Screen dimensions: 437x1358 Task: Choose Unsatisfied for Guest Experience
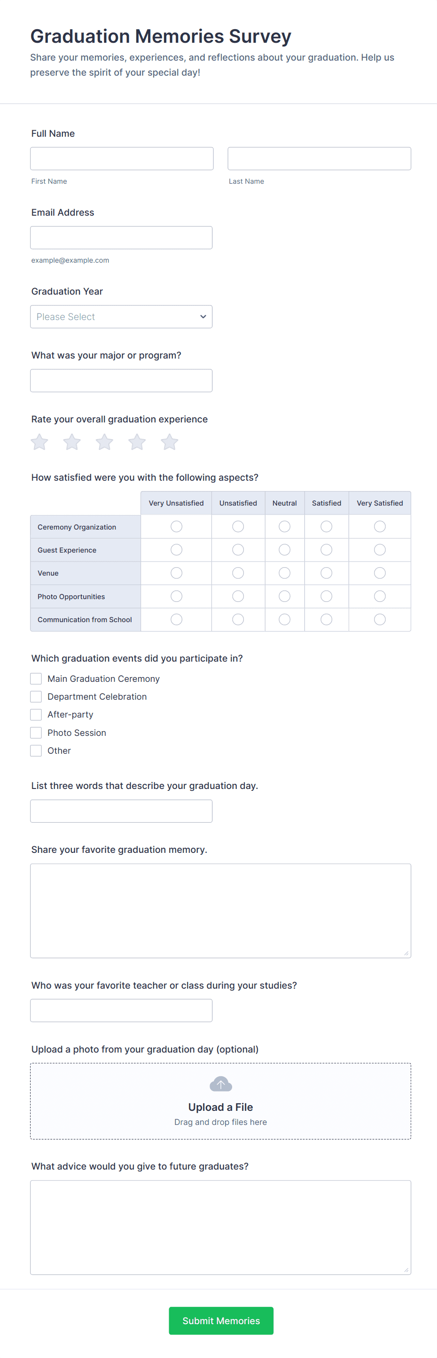point(238,550)
